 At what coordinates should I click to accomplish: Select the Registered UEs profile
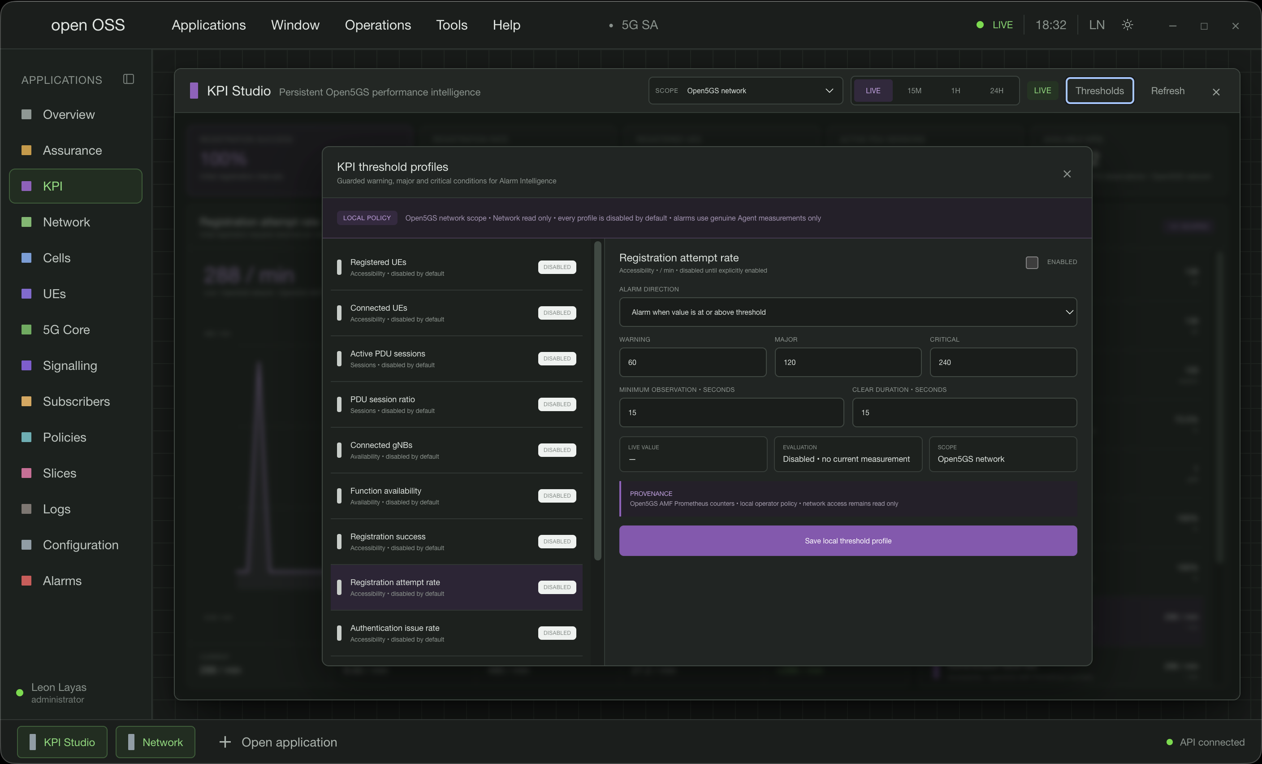[x=456, y=267]
